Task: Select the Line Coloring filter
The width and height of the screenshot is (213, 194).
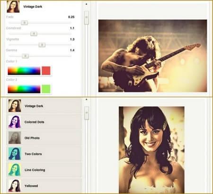Action: coord(44,170)
